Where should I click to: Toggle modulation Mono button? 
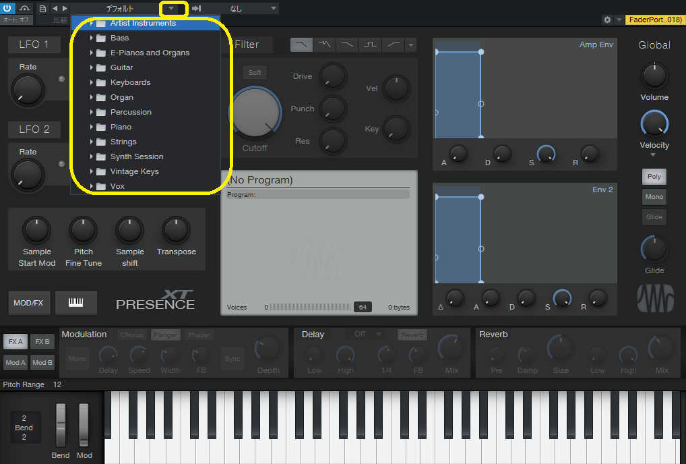pyautogui.click(x=77, y=359)
